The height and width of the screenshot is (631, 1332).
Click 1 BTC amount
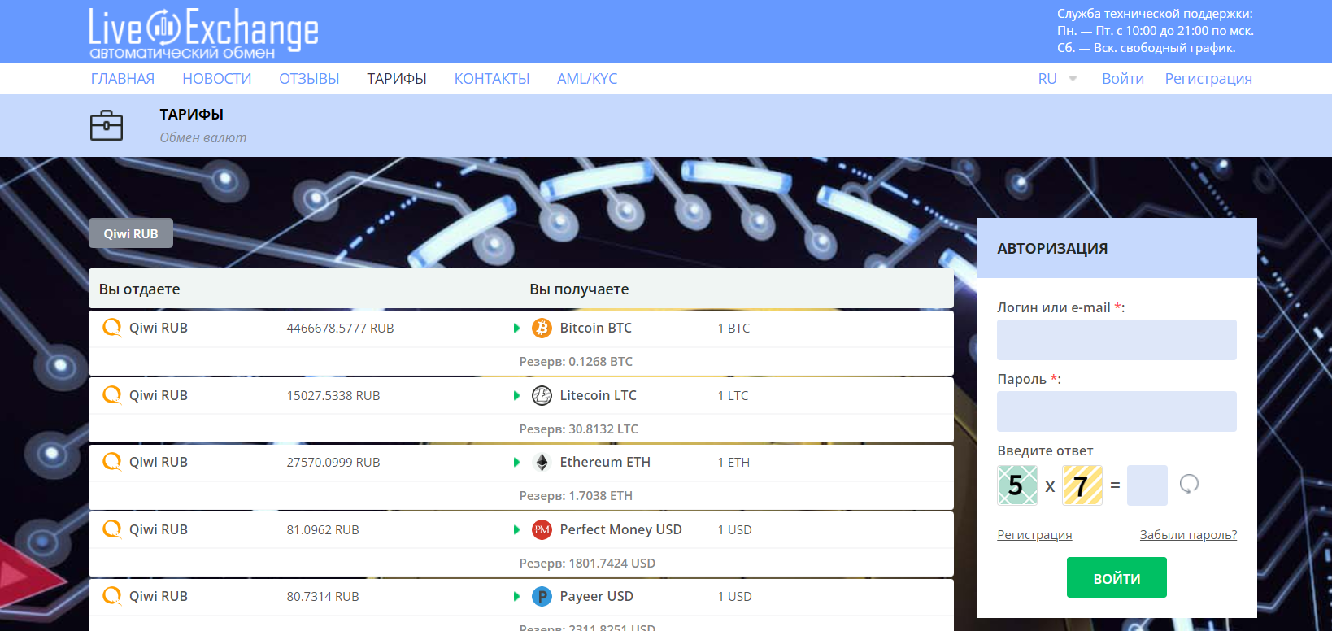(x=733, y=329)
